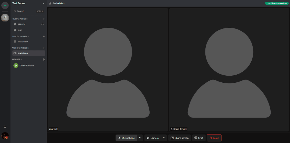The height and width of the screenshot is (143, 290).
Task: Open members settings gear icon
Action: [44, 60]
